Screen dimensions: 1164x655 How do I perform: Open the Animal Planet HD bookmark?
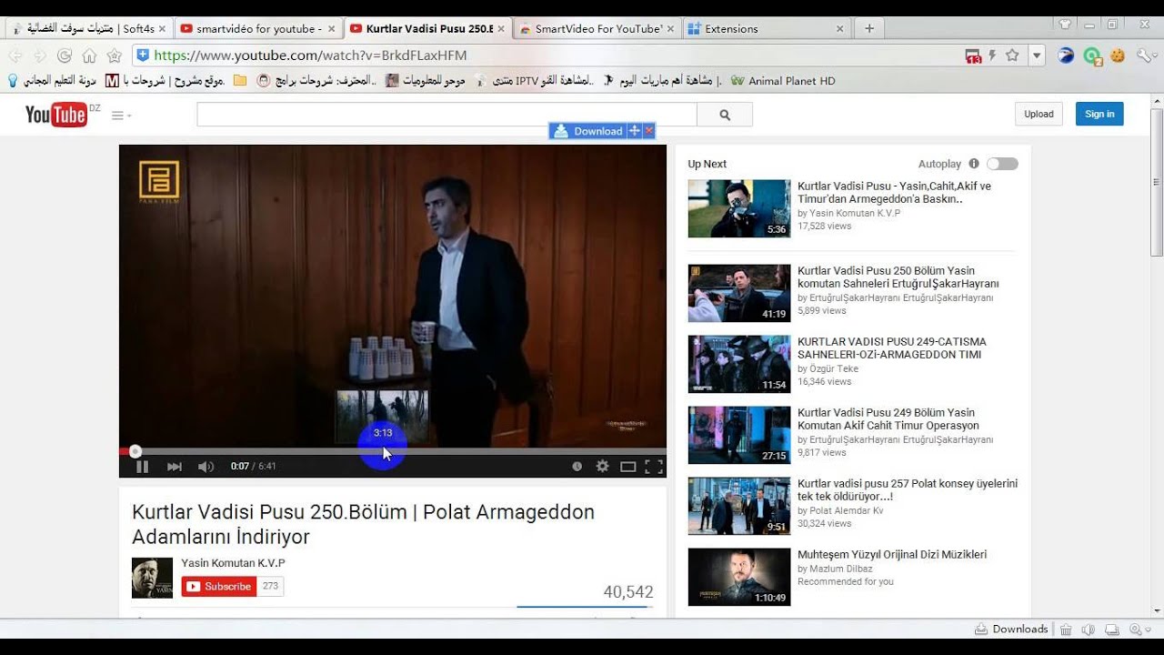[x=783, y=81]
